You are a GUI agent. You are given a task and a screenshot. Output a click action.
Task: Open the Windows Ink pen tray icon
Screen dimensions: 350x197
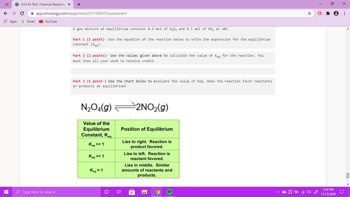click(x=316, y=192)
